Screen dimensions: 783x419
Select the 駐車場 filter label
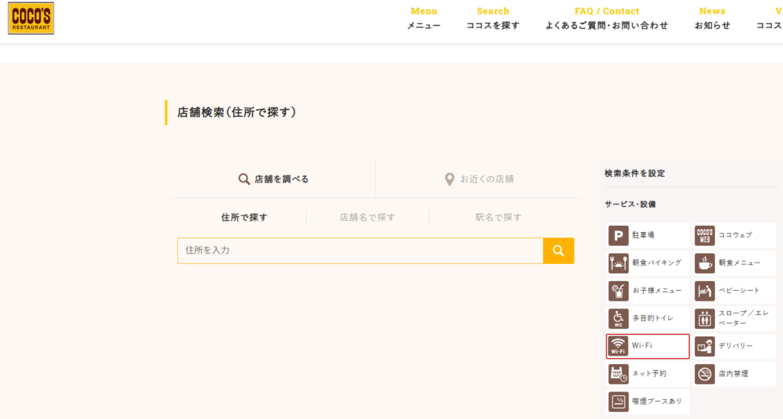pos(643,235)
